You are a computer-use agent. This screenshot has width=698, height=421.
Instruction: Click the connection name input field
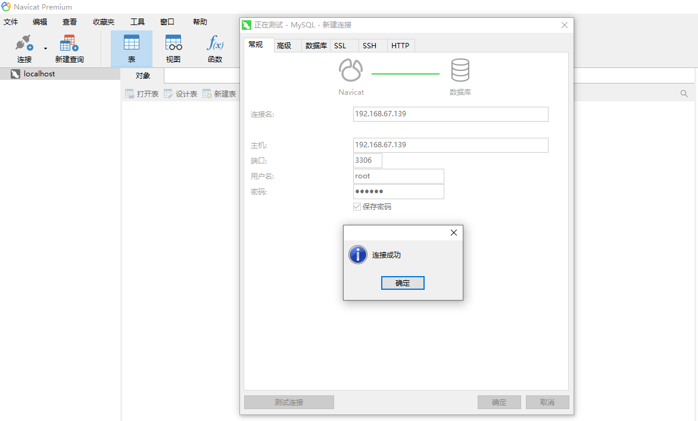(x=450, y=114)
